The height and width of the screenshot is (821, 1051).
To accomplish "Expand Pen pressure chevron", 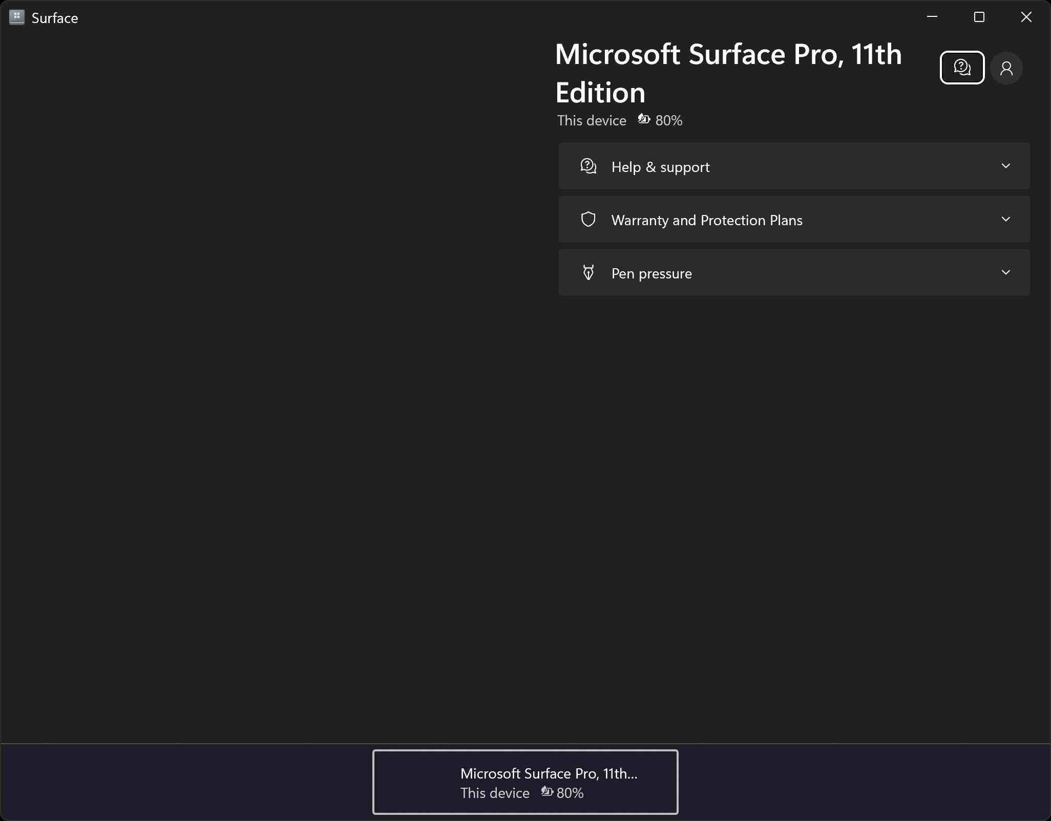I will [1005, 272].
